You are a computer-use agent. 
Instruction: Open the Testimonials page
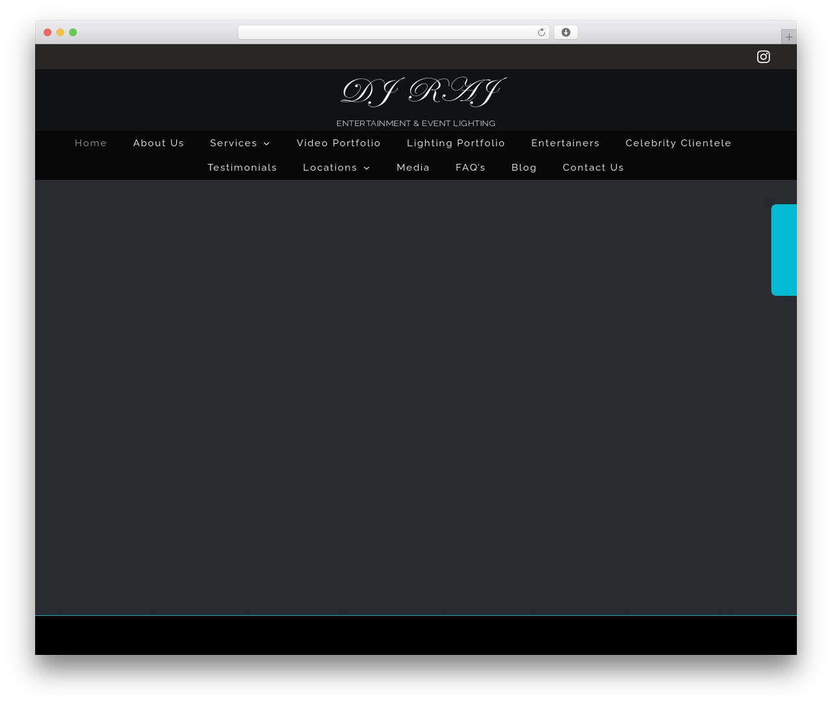[x=242, y=168]
